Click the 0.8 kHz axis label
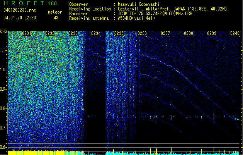This screenshot has width=243, height=155. [3, 108]
